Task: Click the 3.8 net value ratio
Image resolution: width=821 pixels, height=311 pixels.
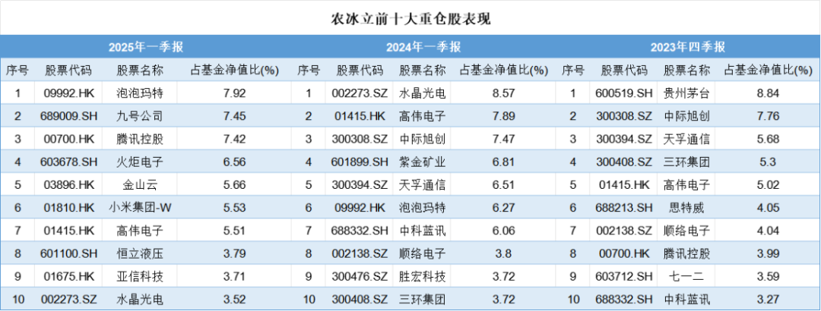Action: click(x=504, y=253)
